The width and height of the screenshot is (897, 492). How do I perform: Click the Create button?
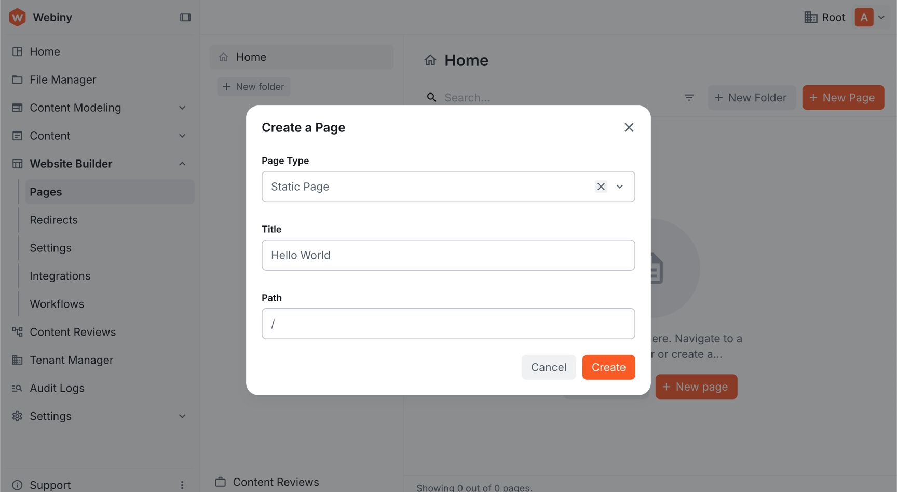pos(608,367)
